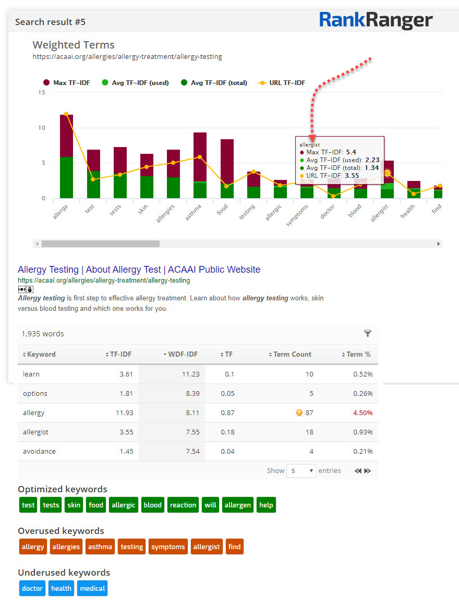Toggle Avg TF-IDF (used) legend series
459x607 pixels.
point(135,82)
